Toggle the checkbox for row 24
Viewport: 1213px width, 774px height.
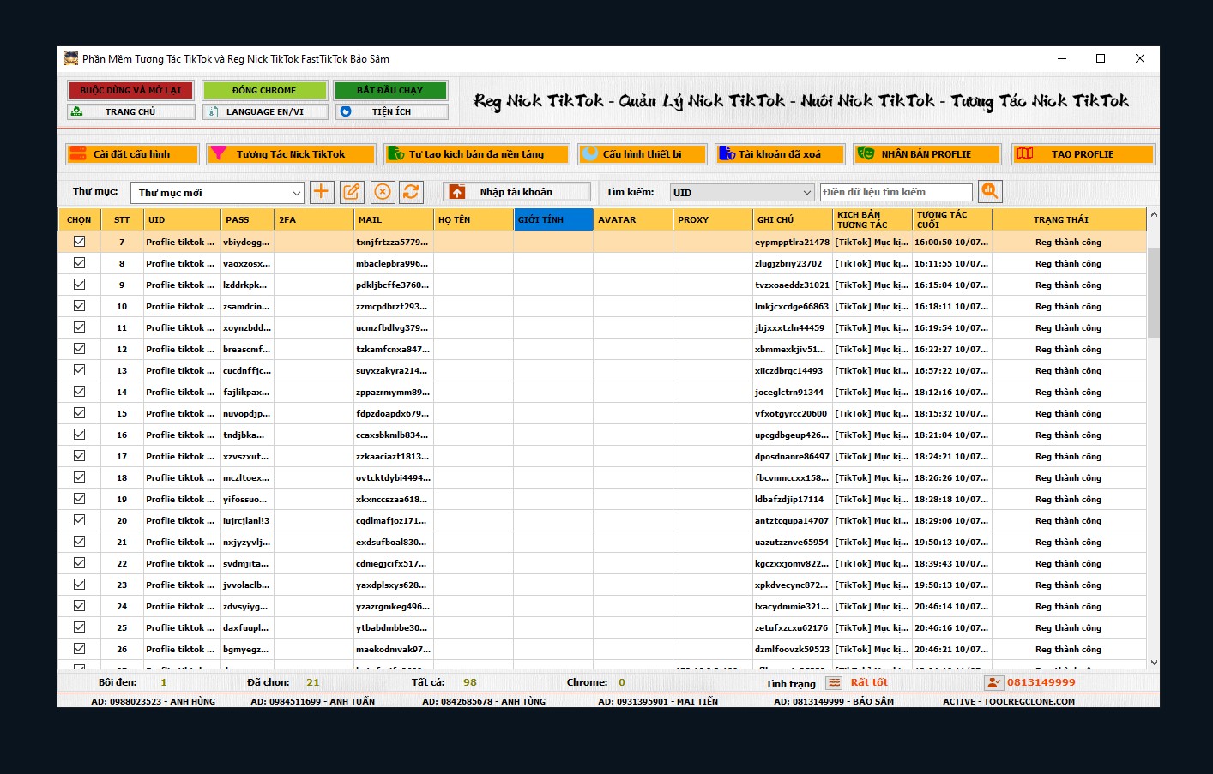coord(79,606)
